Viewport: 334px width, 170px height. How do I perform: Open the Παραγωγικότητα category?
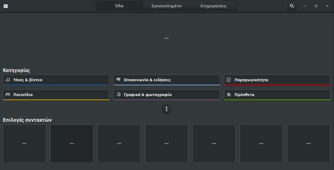coord(277,80)
